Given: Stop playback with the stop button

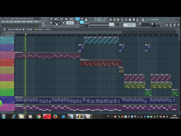Looking at the screenshot, I should click(x=59, y=23).
